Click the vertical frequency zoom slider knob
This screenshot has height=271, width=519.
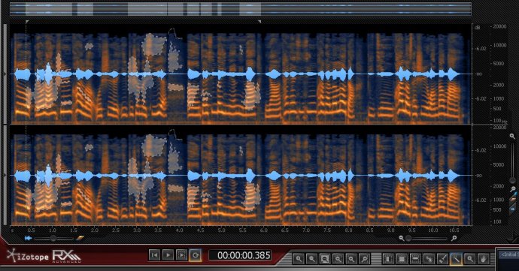[x=513, y=180]
